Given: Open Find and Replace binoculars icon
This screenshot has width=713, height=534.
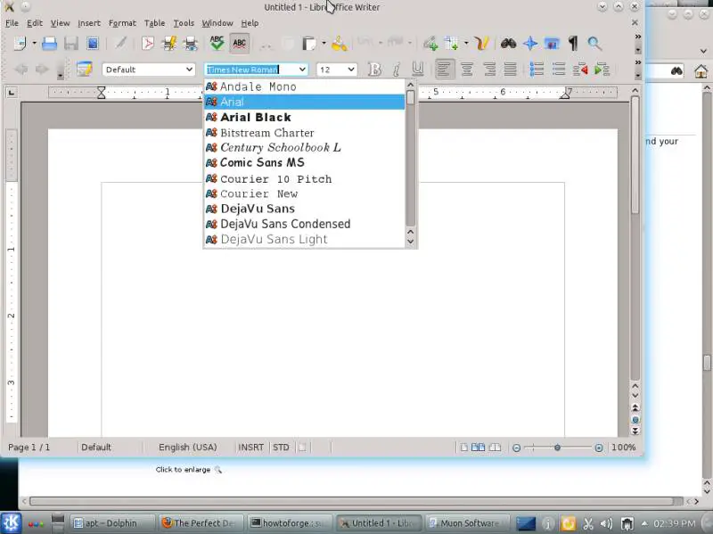Looking at the screenshot, I should click(508, 44).
